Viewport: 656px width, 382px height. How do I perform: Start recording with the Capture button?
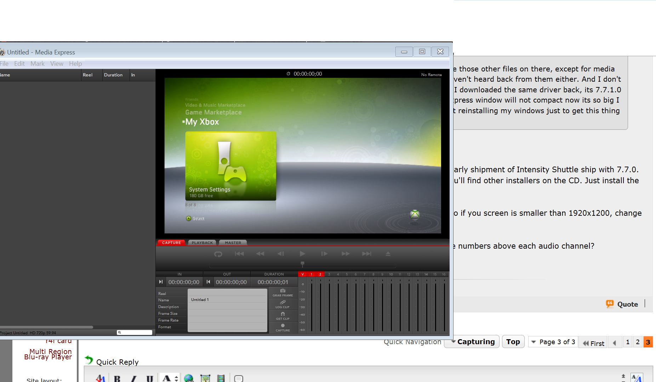pos(283,328)
